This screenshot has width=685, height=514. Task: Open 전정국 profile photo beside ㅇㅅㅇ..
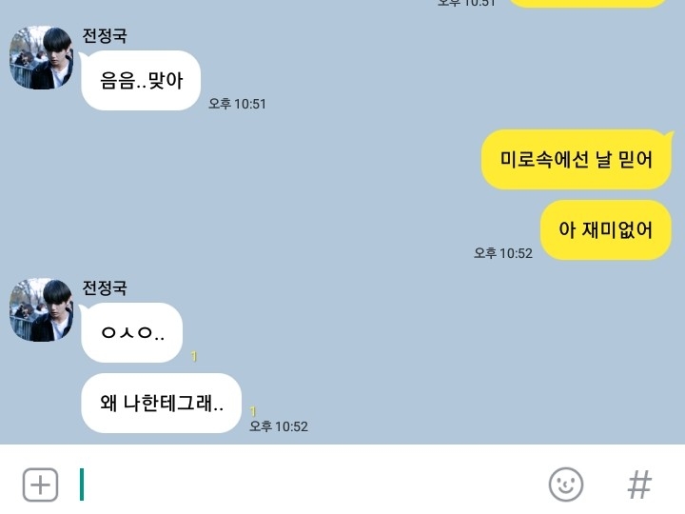coord(42,309)
